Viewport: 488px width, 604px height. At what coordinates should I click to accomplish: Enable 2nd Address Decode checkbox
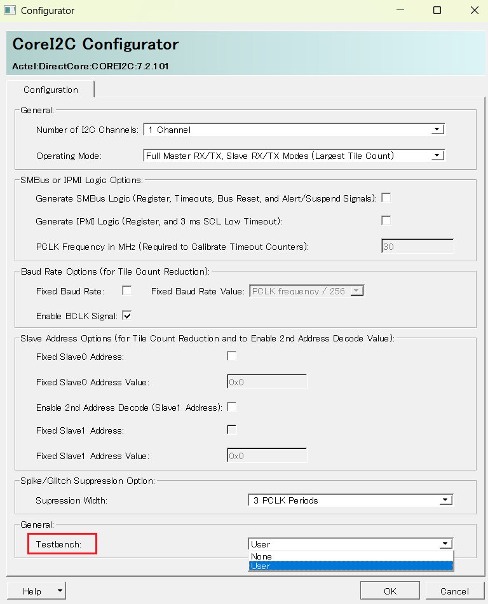click(x=232, y=406)
